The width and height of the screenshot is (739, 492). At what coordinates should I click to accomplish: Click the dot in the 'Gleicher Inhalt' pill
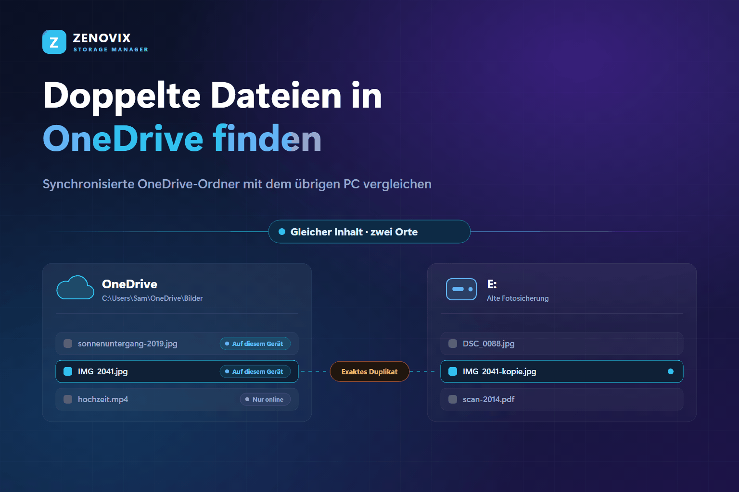[282, 232]
